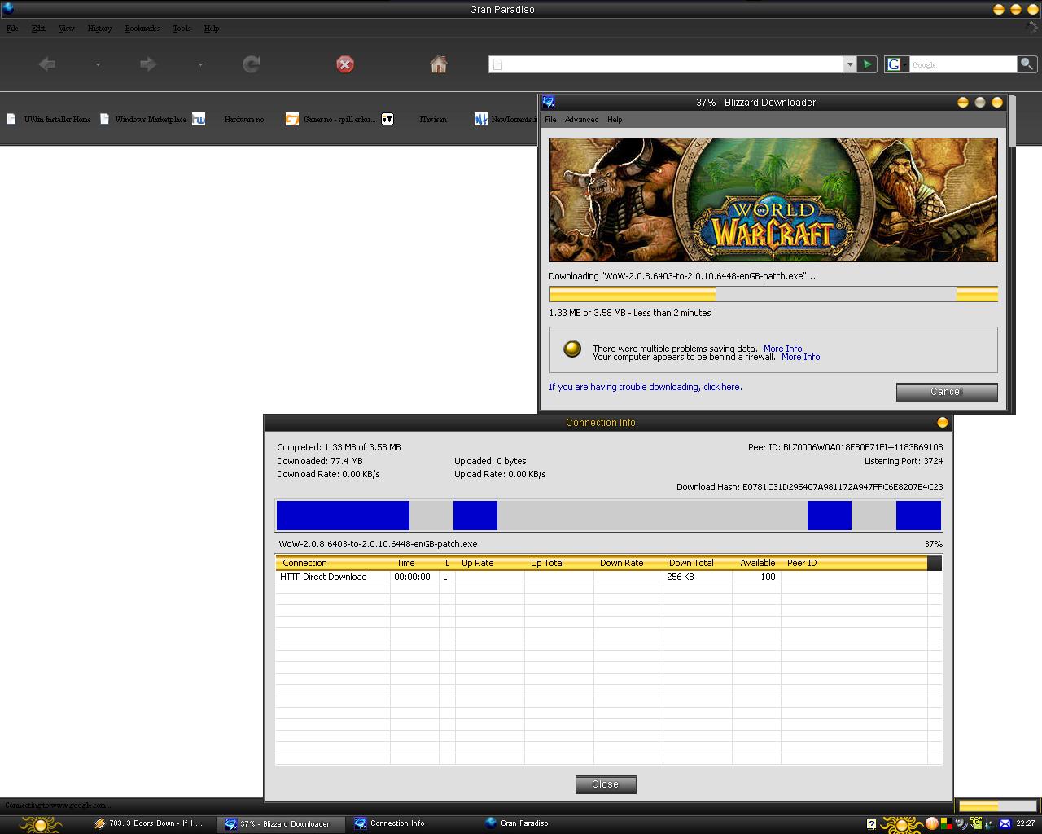
Task: Click the question mark help tray icon
Action: (871, 824)
